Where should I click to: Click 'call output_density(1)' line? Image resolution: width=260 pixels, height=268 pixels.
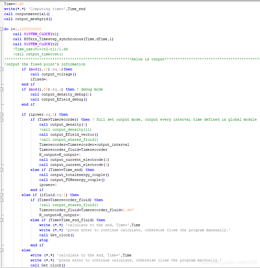[x=63, y=125]
